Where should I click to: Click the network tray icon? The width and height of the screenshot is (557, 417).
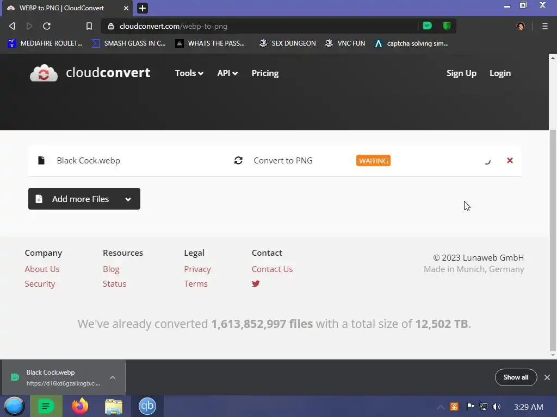(484, 406)
